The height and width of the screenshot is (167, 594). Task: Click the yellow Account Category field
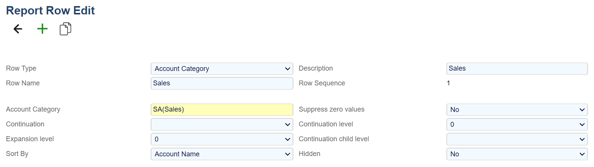pyautogui.click(x=222, y=110)
